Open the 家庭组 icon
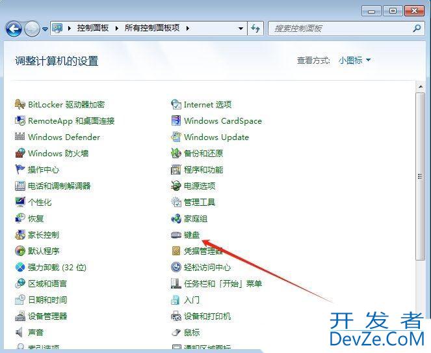The image size is (431, 353). click(176, 218)
